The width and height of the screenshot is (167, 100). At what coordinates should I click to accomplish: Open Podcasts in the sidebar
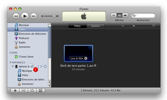point(28,38)
